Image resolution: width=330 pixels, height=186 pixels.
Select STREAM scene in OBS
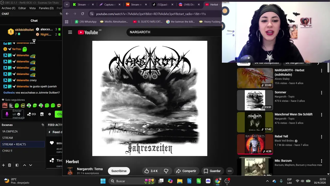point(22,138)
